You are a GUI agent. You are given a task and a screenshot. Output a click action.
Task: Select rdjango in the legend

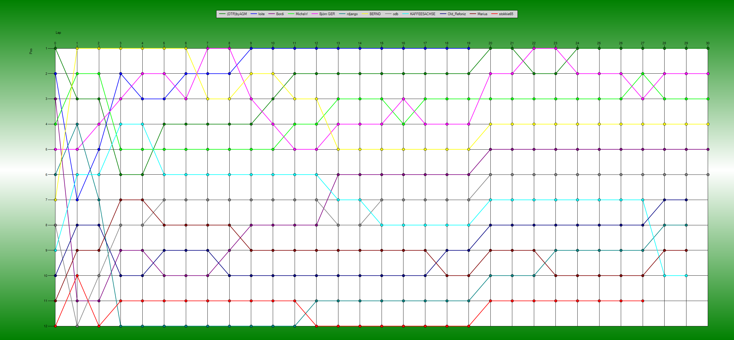[352, 14]
